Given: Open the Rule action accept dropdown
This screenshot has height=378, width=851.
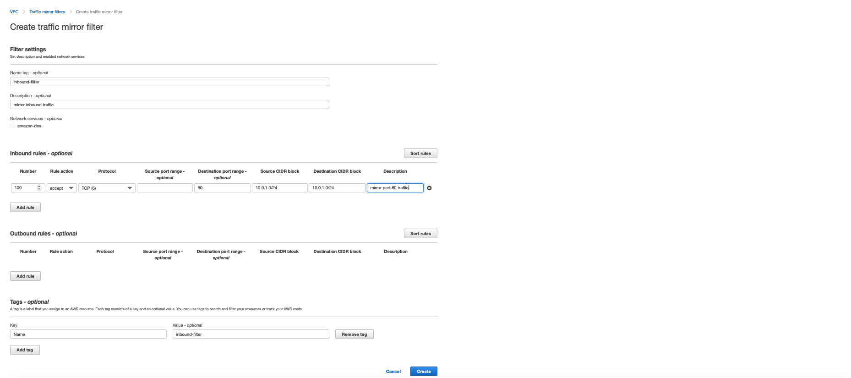Looking at the screenshot, I should (x=61, y=188).
